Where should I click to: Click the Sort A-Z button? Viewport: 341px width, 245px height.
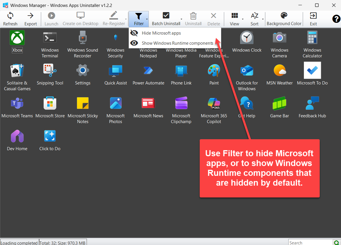click(254, 19)
